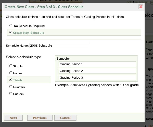Image resolution: width=153 pixels, height=127 pixels.
Task: Choose the Quarters schedule type
Action: 10,87
